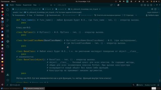Open the Run and Debug view
The height and width of the screenshot is (90, 161).
click(x=8, y=25)
